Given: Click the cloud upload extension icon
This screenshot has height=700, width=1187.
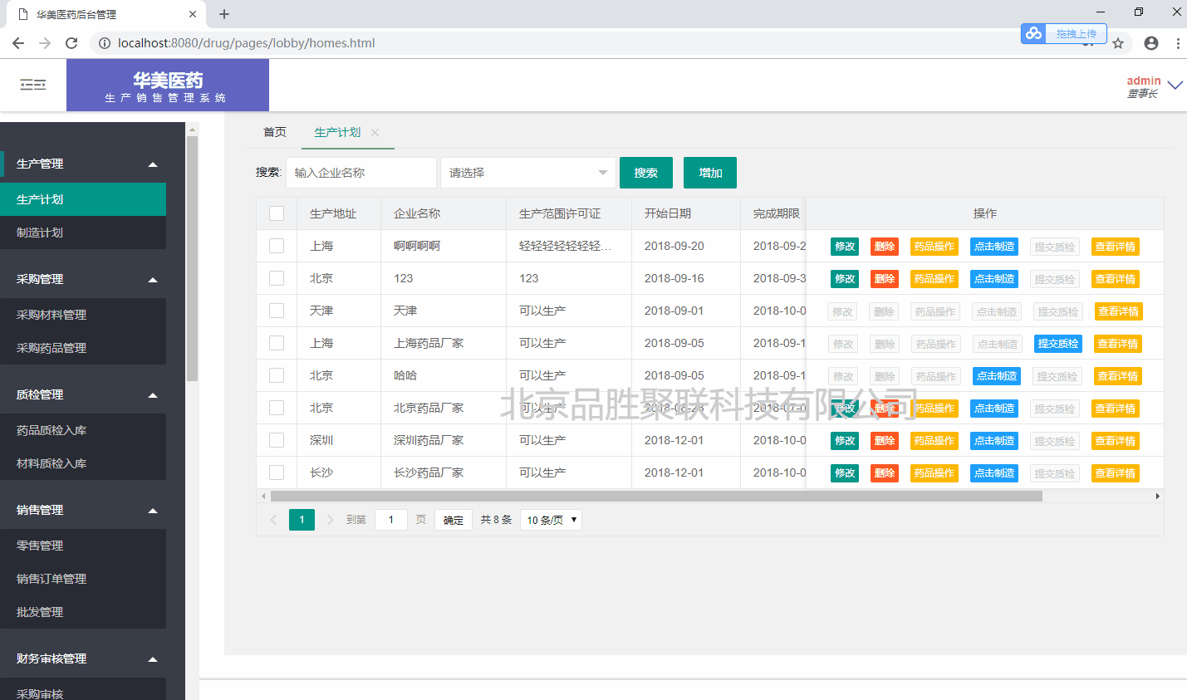Looking at the screenshot, I should coord(1034,33).
